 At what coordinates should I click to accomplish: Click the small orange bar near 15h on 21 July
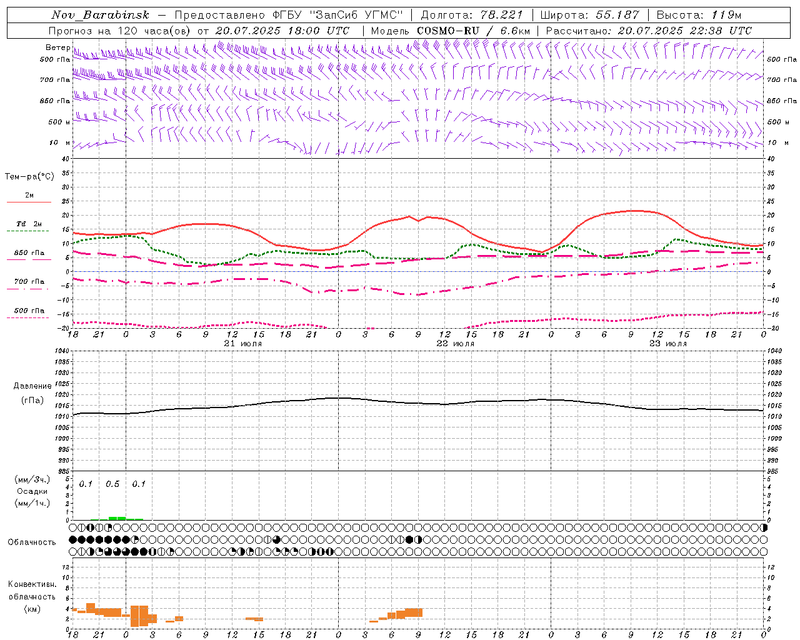coord(254,619)
